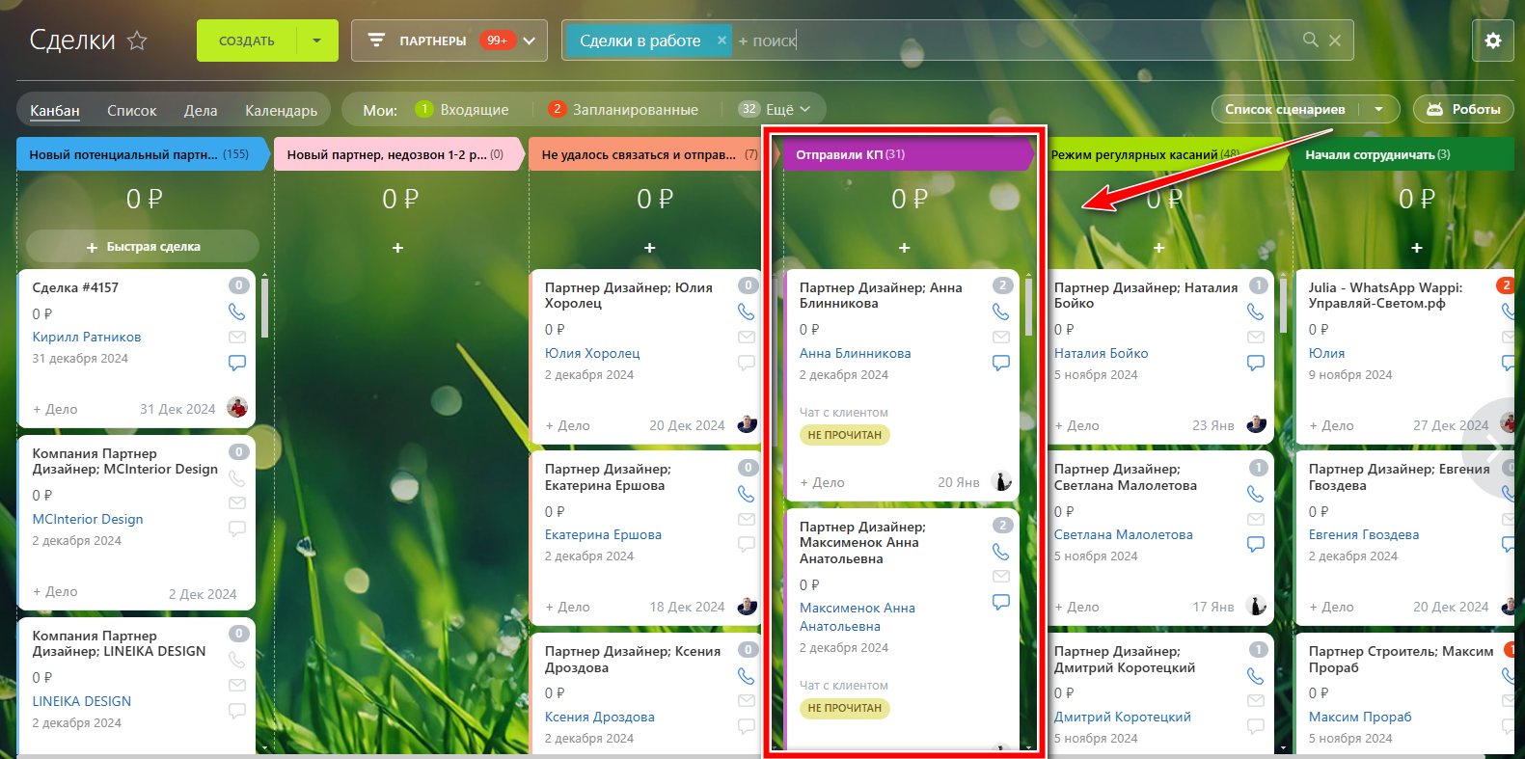Call Екатерина Ершова via phone icon
Viewport: 1525px width, 759px height.
[746, 494]
